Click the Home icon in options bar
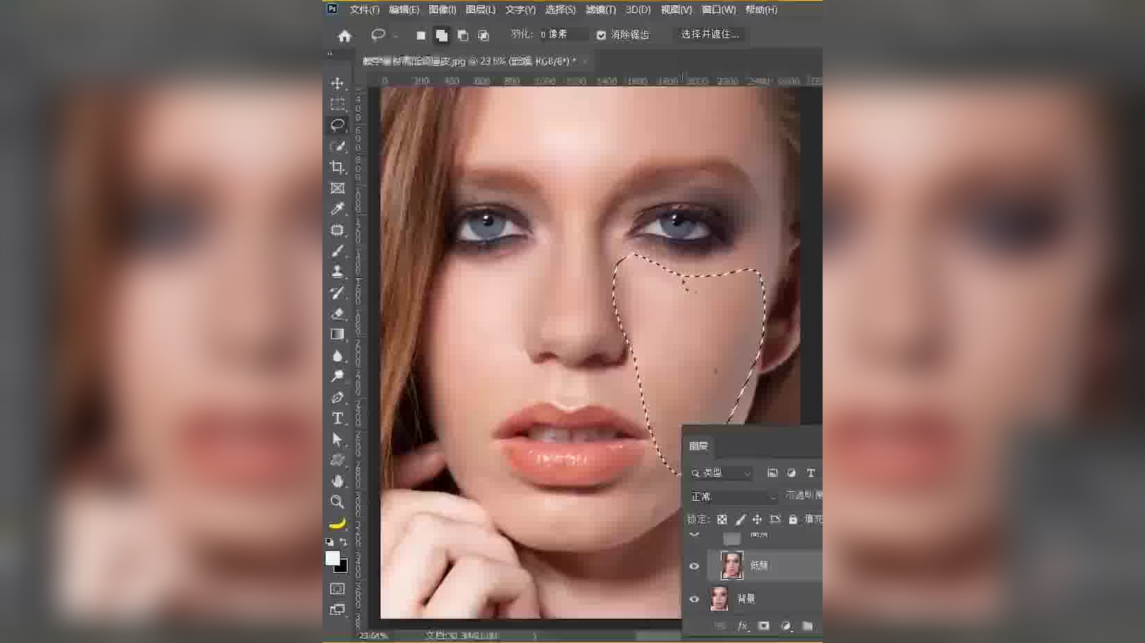The width and height of the screenshot is (1145, 643). (x=345, y=35)
